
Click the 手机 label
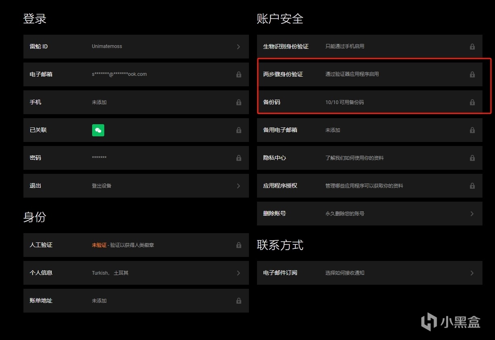coord(35,102)
